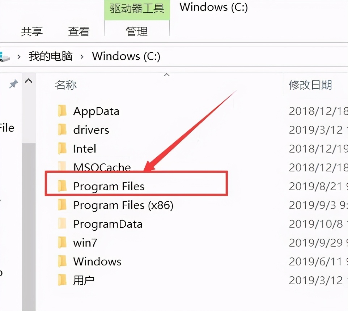Open the win7 folder
Screen dimensions: 348x311
pyautogui.click(x=85, y=243)
